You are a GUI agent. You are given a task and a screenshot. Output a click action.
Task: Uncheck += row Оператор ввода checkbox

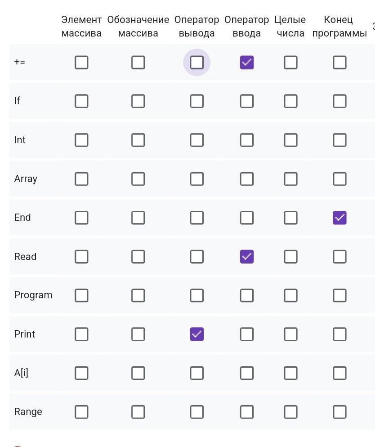pyautogui.click(x=247, y=62)
